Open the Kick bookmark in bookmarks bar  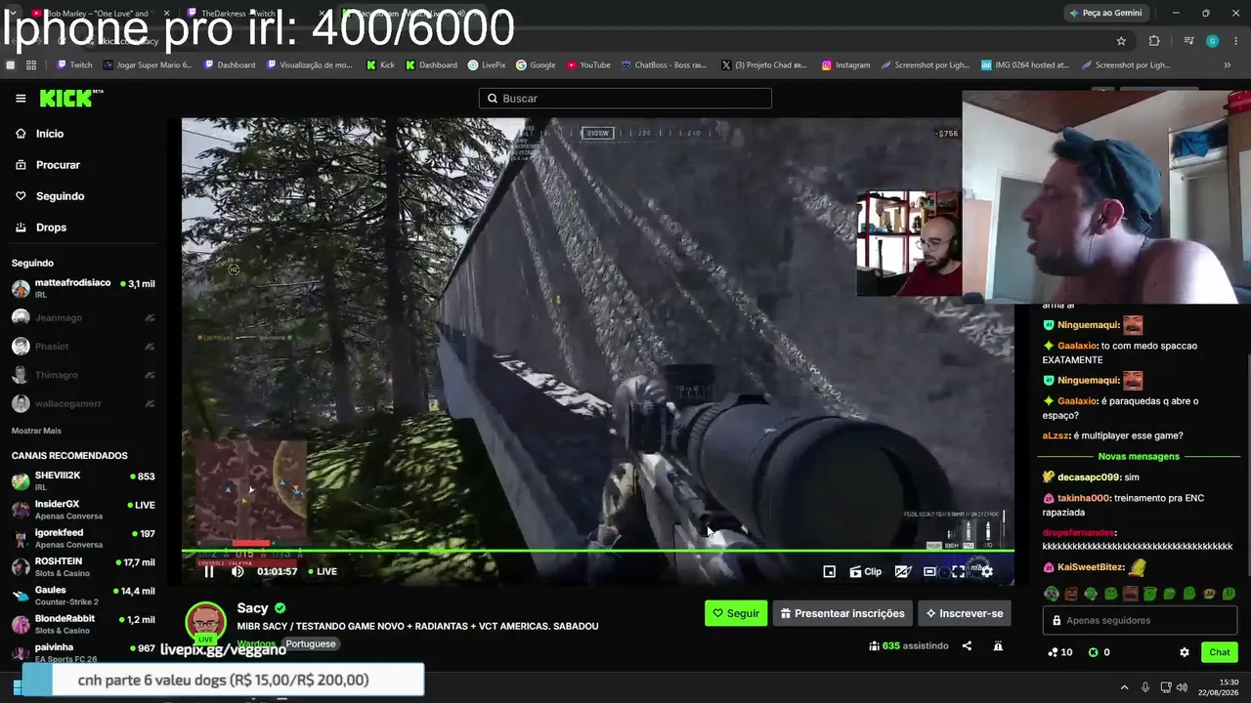(x=380, y=65)
